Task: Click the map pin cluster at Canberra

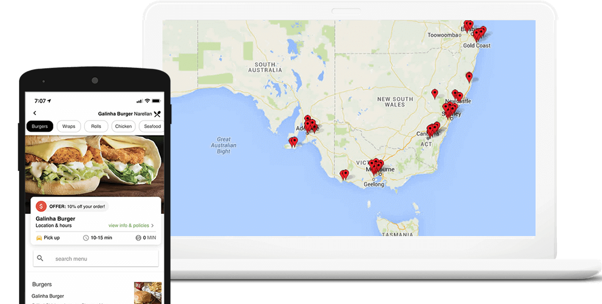Action: [433, 129]
